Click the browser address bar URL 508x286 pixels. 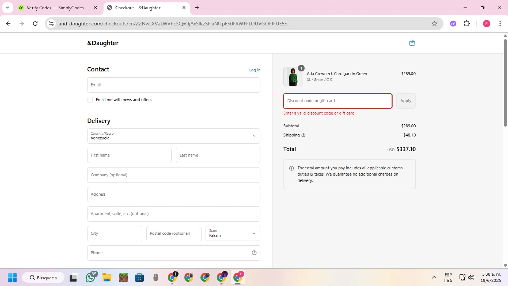click(173, 23)
